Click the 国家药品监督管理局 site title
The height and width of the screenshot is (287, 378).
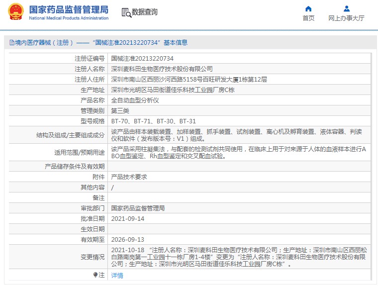pyautogui.click(x=68, y=9)
